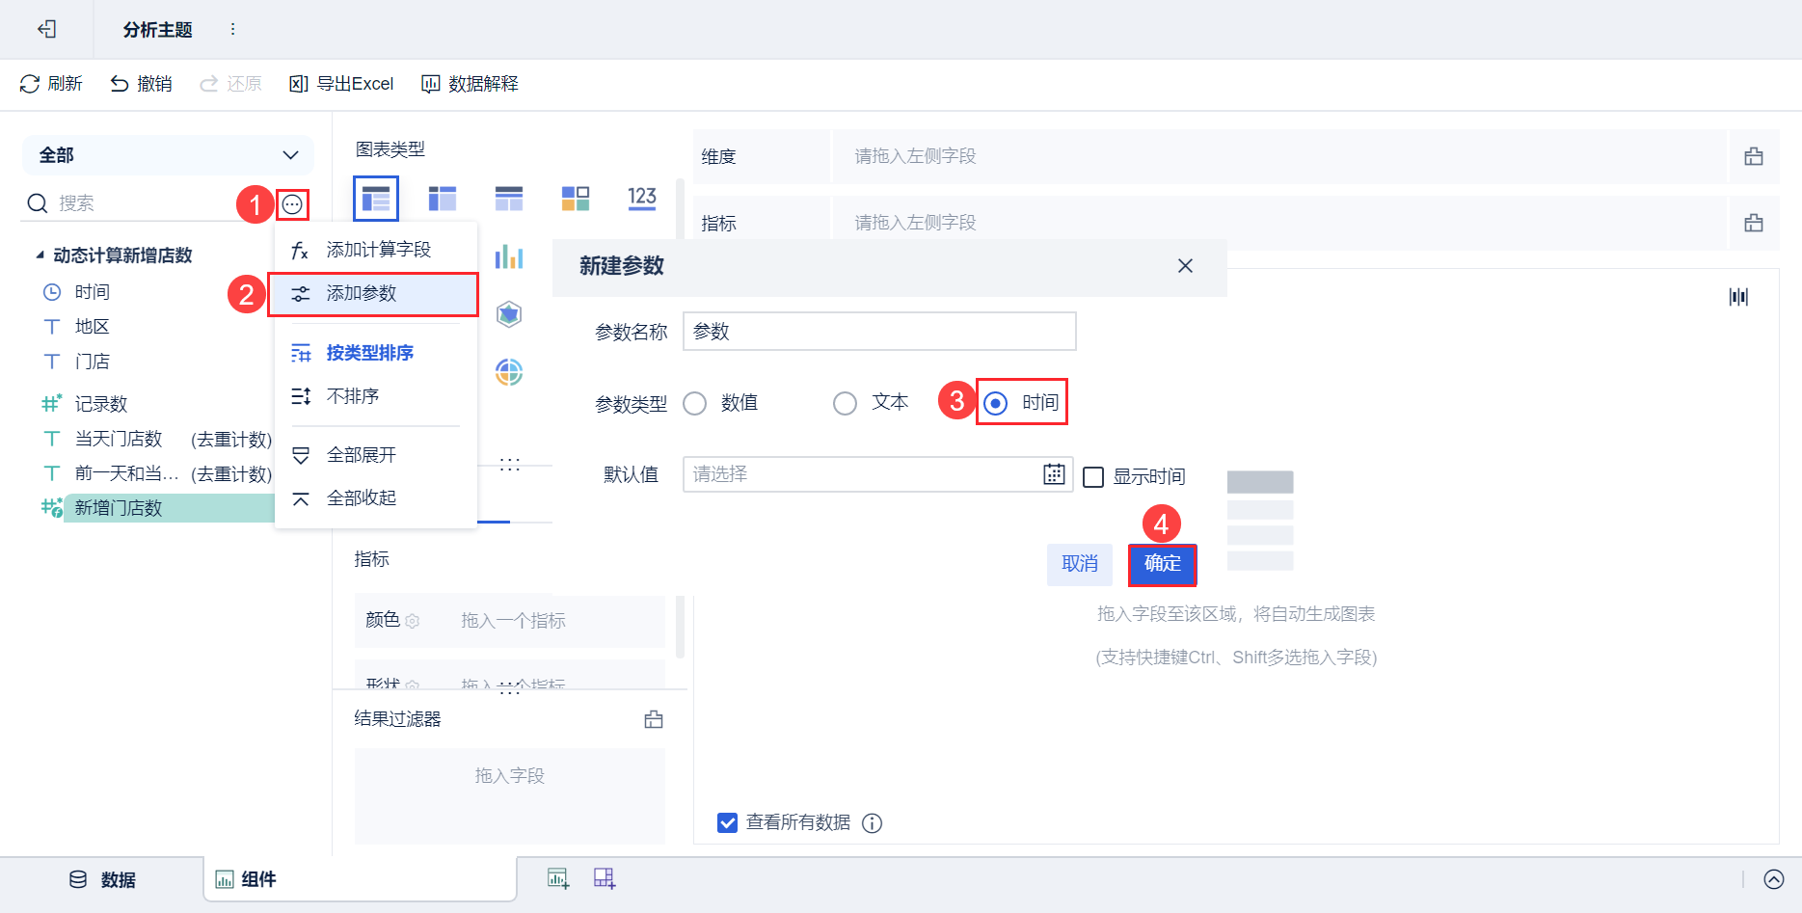
Task: Click the barcode-style icon above chart area
Action: point(1738,297)
